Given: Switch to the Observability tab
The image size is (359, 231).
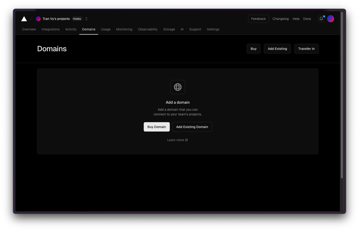Looking at the screenshot, I should point(147,29).
